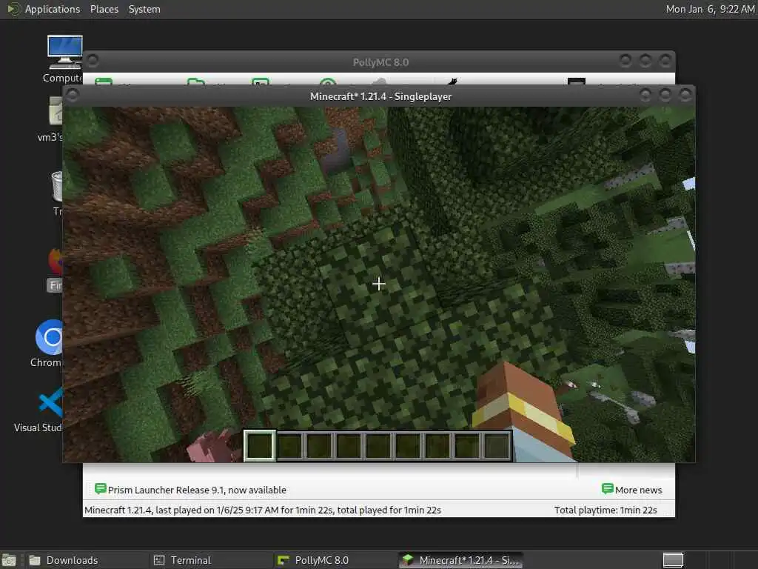This screenshot has width=758, height=569.
Task: Open Prism Launcher Release 9.1 news link
Action: point(197,490)
